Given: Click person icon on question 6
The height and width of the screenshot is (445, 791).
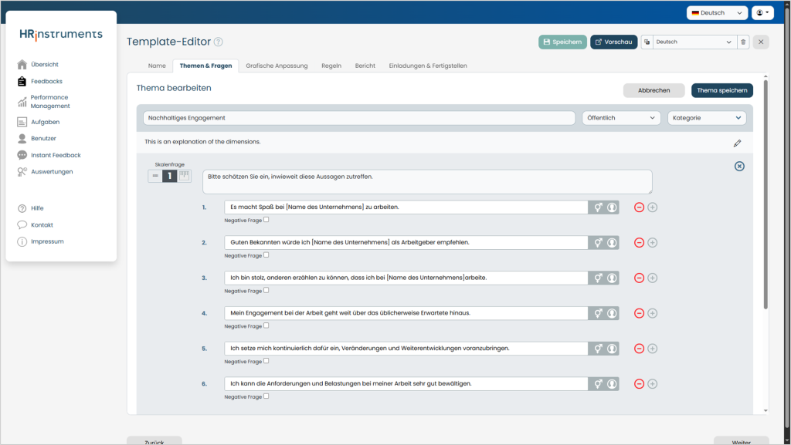Looking at the screenshot, I should [612, 383].
